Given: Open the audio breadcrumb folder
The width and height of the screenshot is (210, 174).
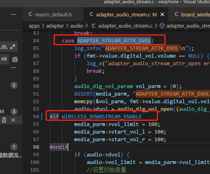Looking at the screenshot, I should 77,26.
